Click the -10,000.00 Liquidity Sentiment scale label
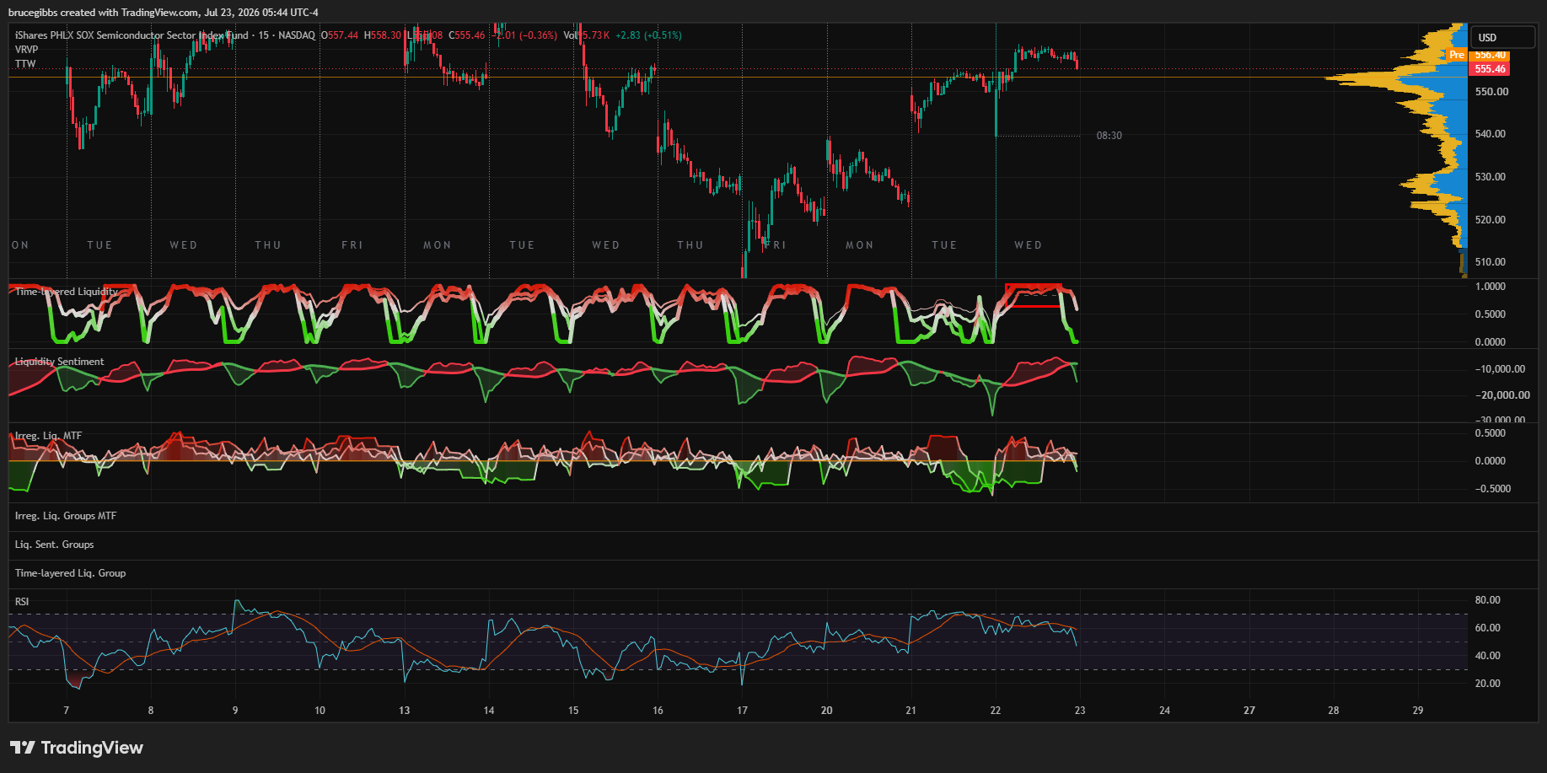The height and width of the screenshot is (773, 1547). pos(1500,369)
